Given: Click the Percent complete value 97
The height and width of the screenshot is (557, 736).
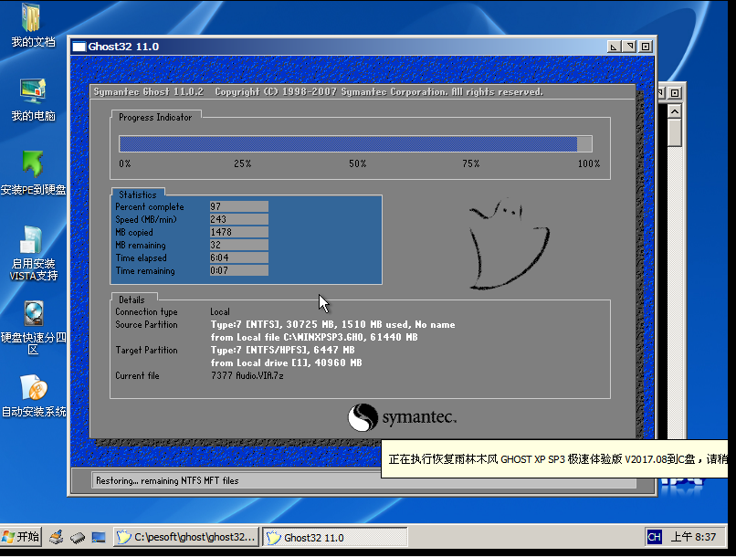Looking at the screenshot, I should pyautogui.click(x=239, y=206).
